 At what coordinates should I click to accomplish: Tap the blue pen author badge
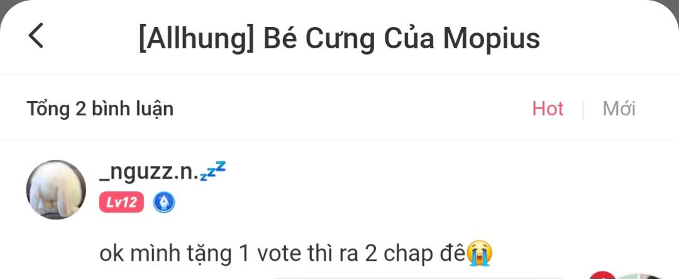click(164, 202)
